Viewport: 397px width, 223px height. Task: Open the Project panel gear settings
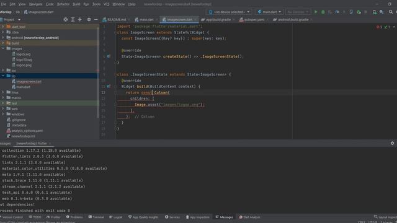[89, 19]
